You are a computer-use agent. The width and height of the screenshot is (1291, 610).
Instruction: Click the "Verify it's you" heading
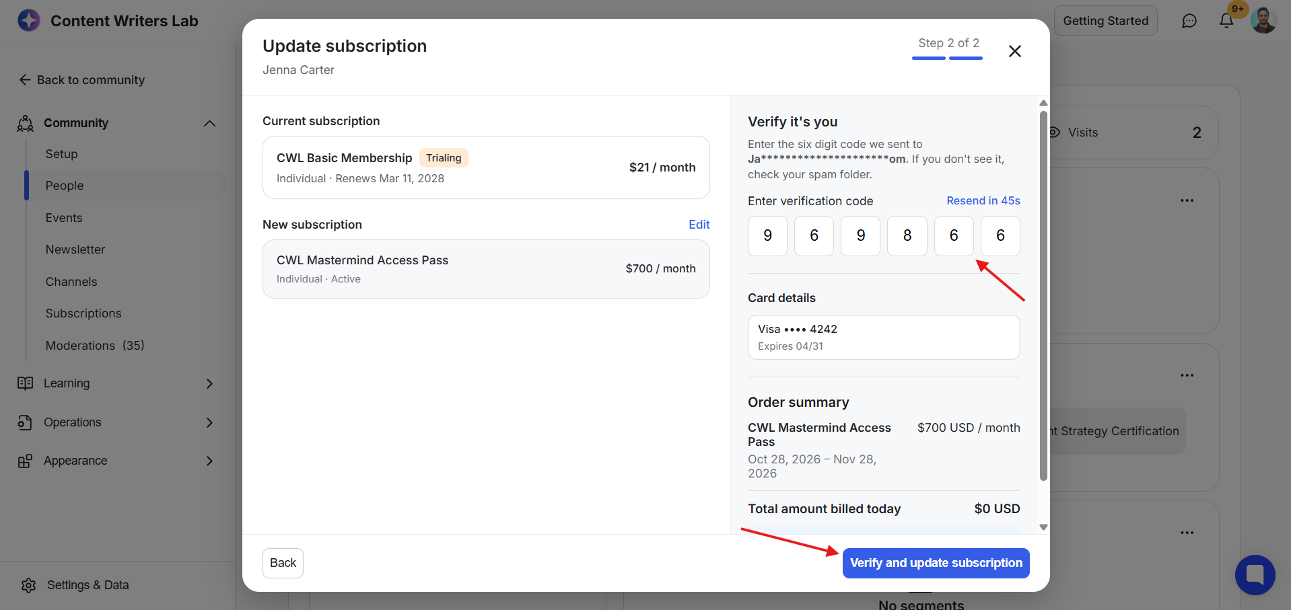tap(792, 122)
